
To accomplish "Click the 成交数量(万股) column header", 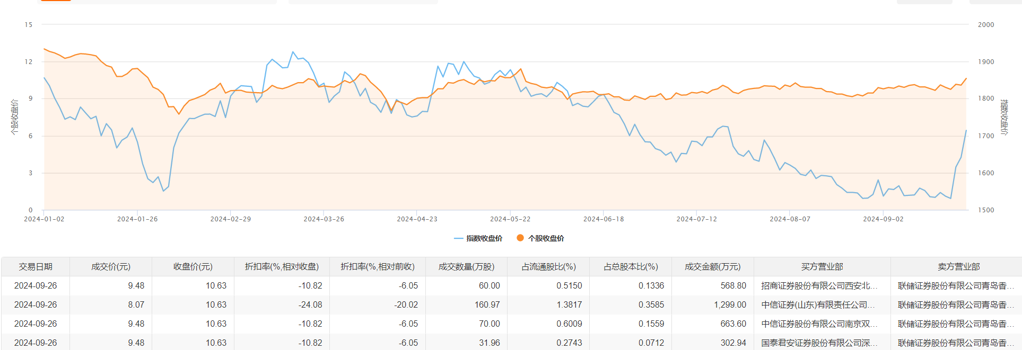I will pyautogui.click(x=466, y=267).
